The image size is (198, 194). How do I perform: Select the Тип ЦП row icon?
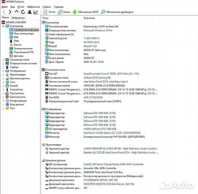47,74
